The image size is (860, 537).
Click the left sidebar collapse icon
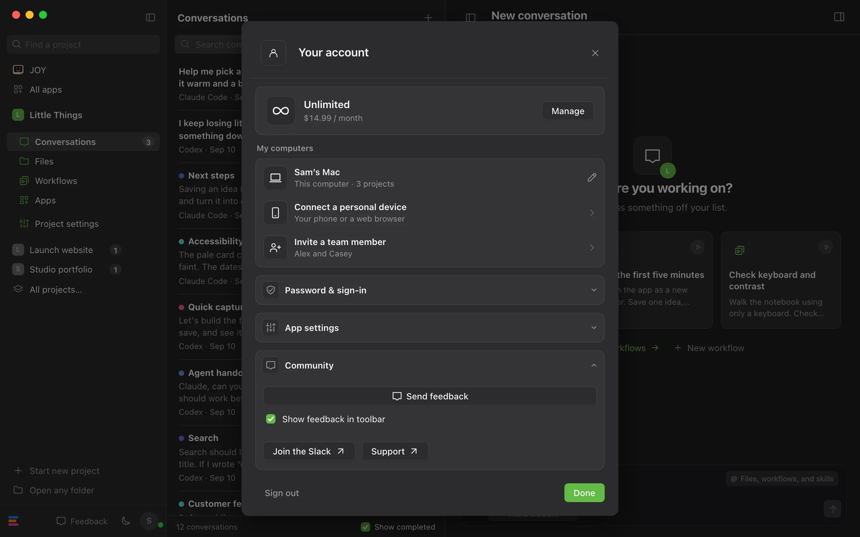tap(150, 17)
